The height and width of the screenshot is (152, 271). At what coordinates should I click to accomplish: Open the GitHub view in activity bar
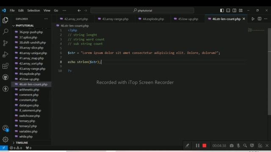[x=6, y=77]
